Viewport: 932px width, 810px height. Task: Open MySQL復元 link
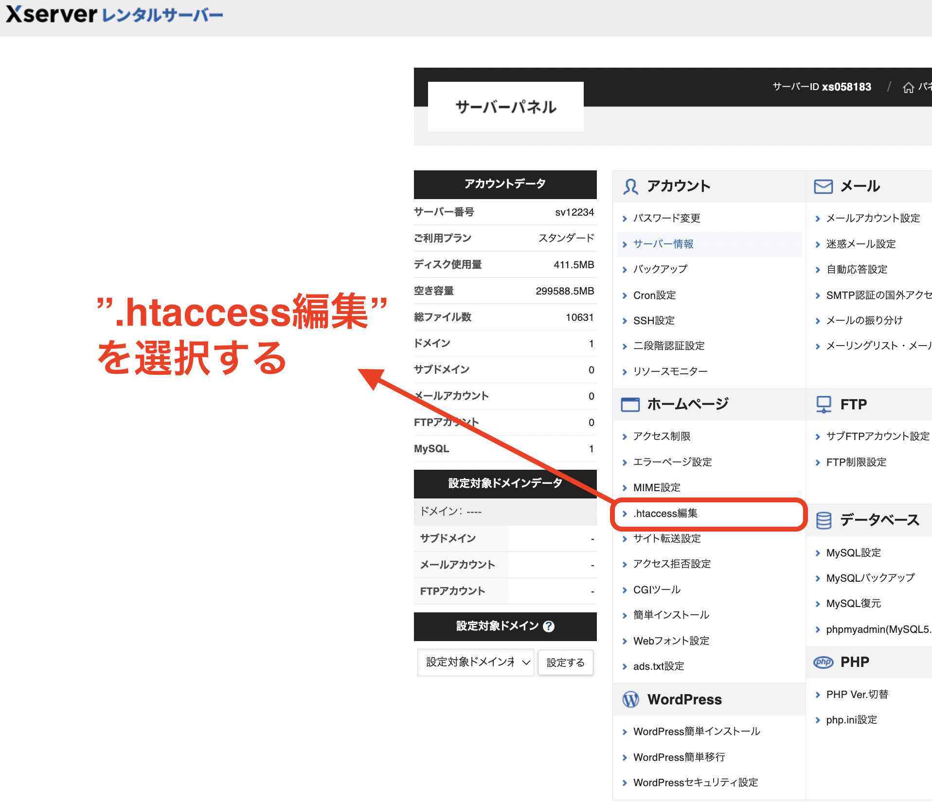[854, 603]
